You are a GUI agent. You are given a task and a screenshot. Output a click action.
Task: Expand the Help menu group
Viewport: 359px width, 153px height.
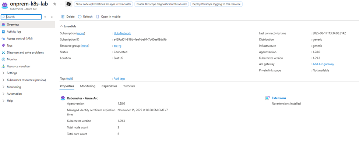[3, 101]
